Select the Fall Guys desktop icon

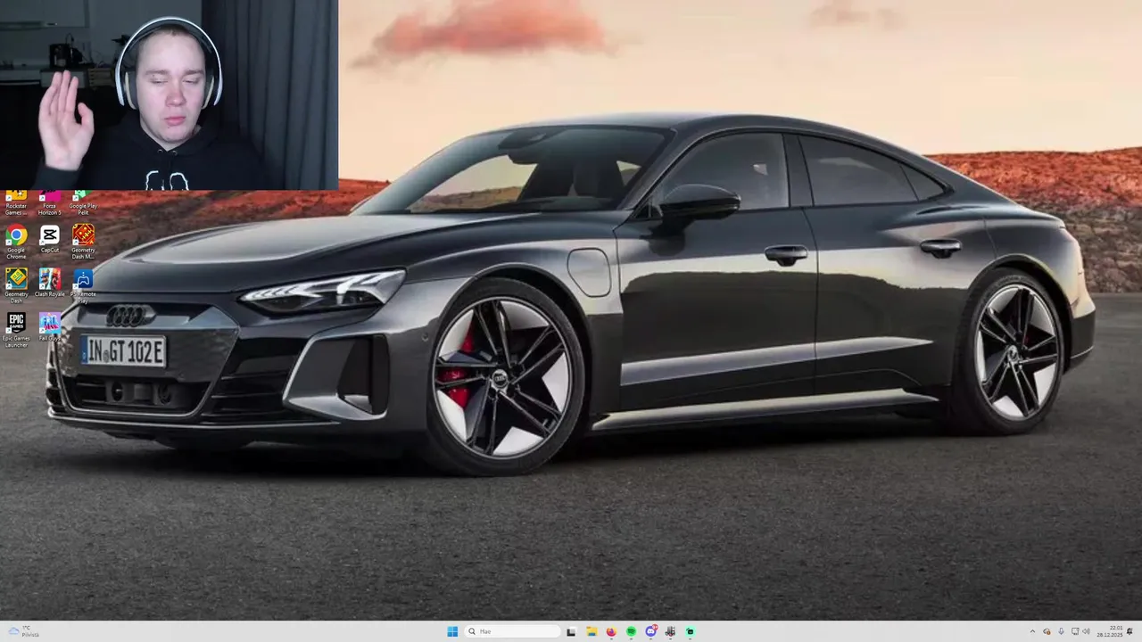point(49,326)
